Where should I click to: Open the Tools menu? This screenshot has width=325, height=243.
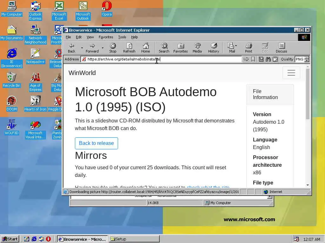tap(122, 37)
